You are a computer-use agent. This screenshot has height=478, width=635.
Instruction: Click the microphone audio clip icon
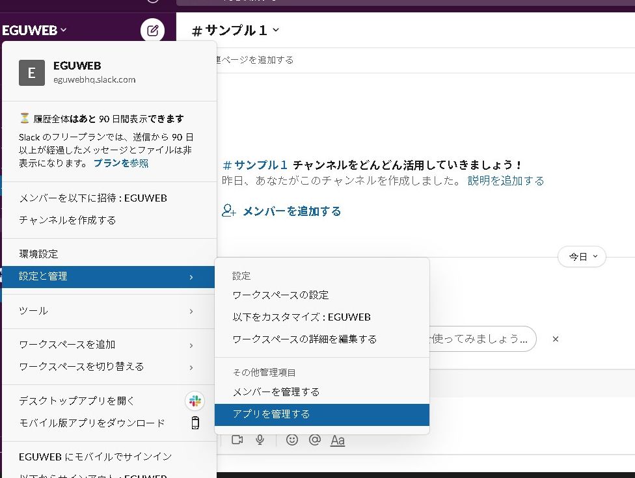point(260,440)
